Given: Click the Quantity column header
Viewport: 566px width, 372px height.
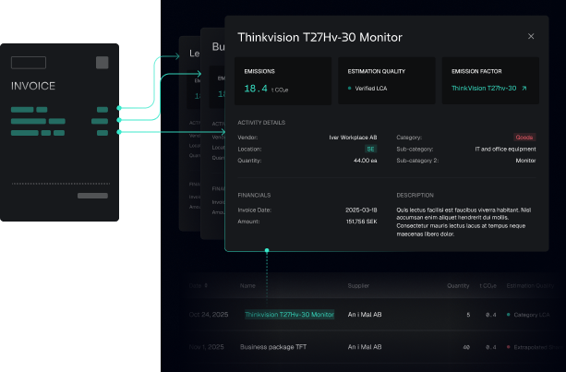Looking at the screenshot, I should click(458, 285).
